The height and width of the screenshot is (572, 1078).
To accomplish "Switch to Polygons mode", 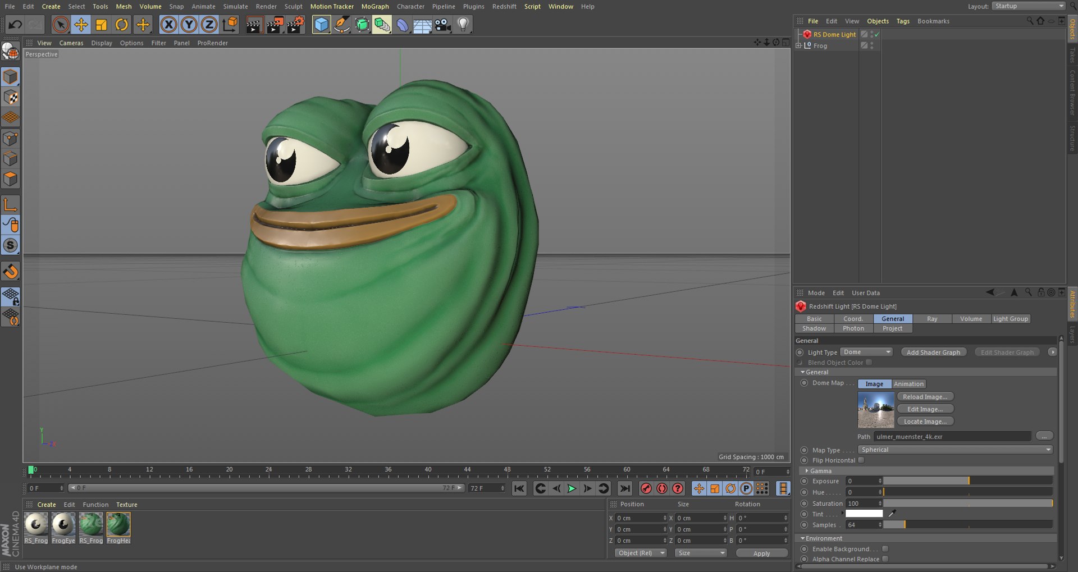I will click(11, 180).
